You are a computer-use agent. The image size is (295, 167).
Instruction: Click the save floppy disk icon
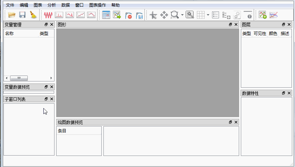23,15
